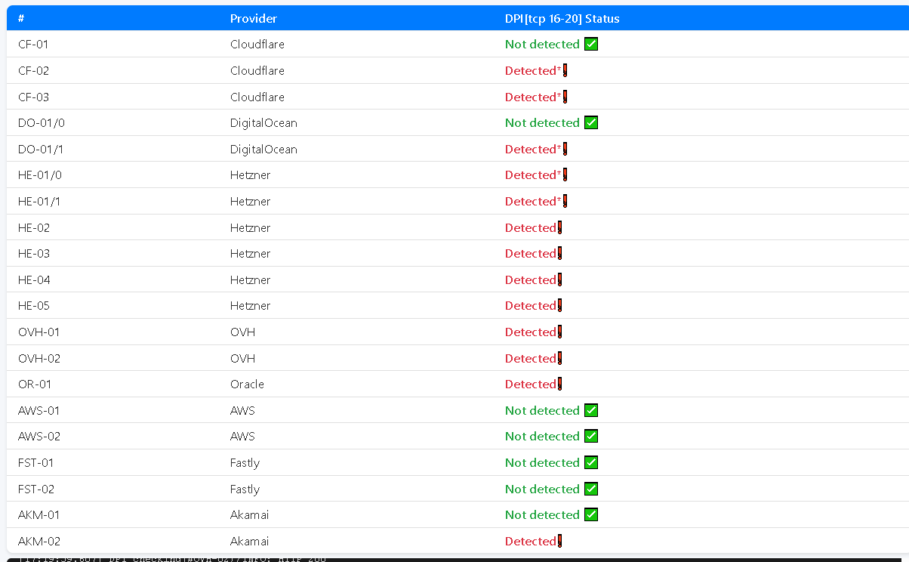Click the Provider column header
The height and width of the screenshot is (562, 909).
(x=254, y=19)
